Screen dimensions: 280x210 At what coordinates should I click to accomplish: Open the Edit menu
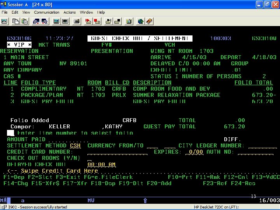click(x=15, y=12)
